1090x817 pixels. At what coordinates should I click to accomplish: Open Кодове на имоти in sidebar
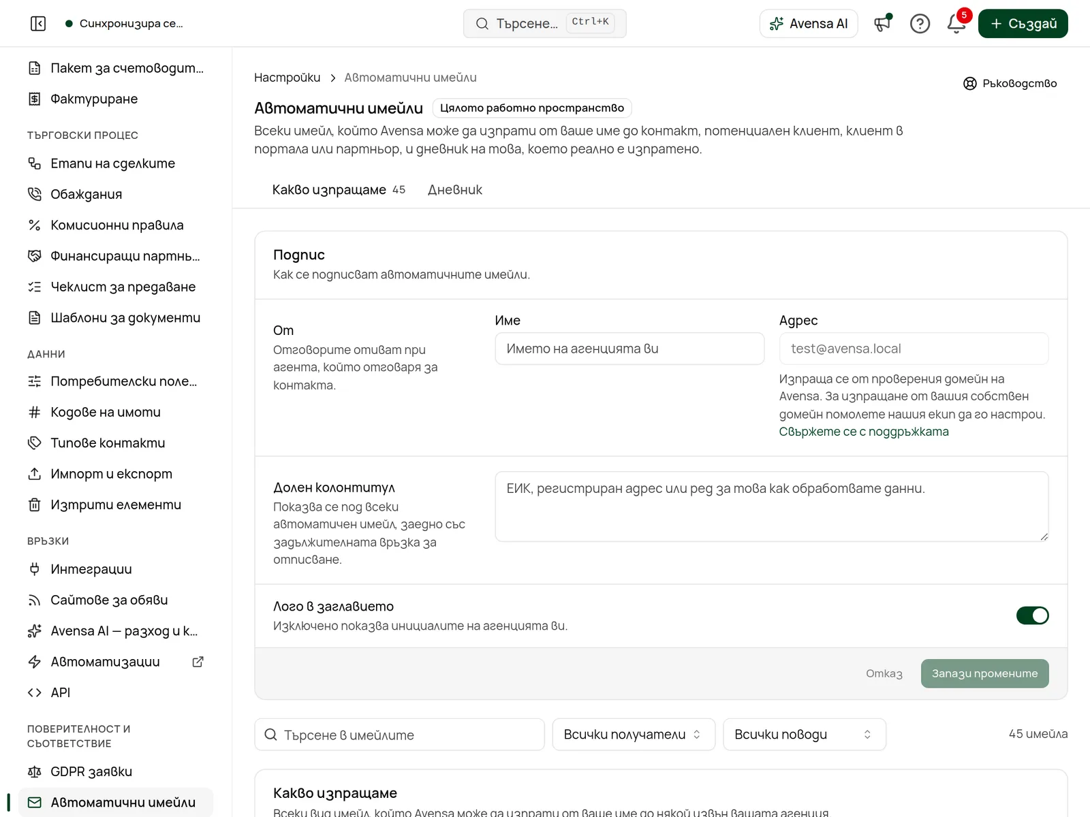tap(116, 413)
